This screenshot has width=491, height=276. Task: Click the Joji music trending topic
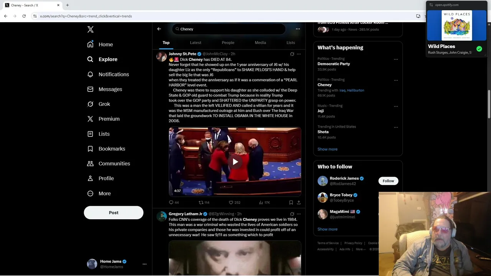pos(321,111)
